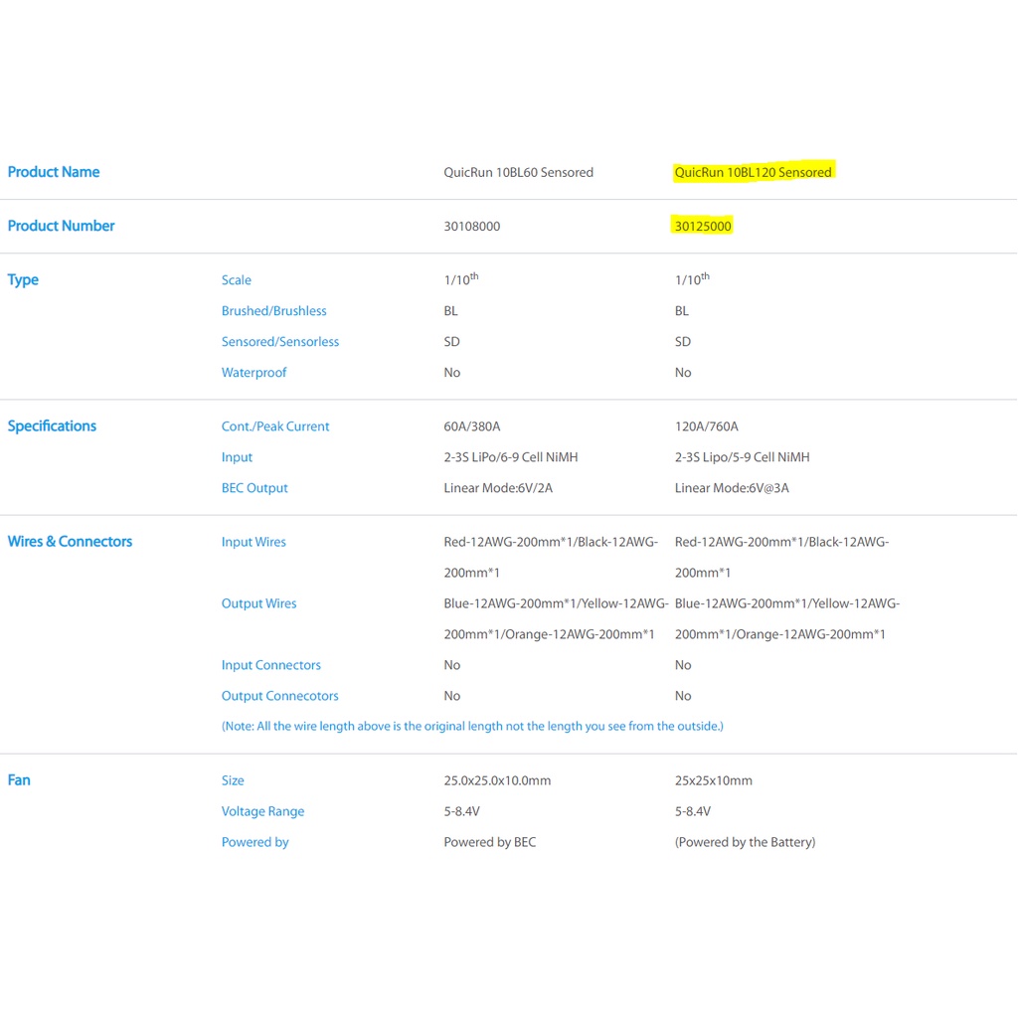Click the Input Wires label
Image resolution: width=1018 pixels, height=1018 pixels.
click(254, 542)
